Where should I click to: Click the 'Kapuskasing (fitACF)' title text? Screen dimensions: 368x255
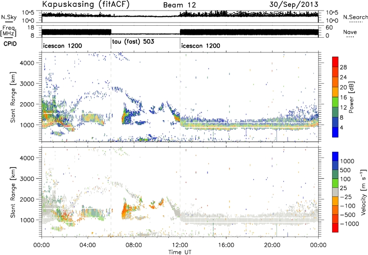tap(86, 4)
